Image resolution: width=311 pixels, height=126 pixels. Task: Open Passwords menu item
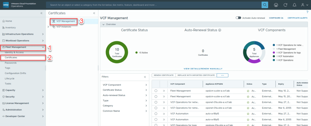point(11,63)
